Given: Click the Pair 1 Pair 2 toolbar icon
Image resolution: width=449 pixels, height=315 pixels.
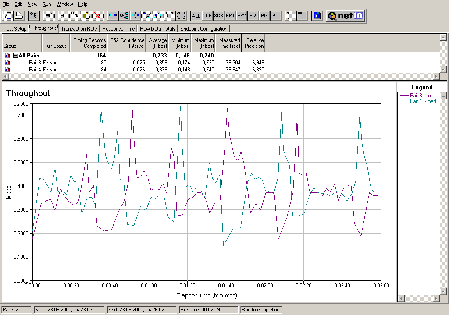Looking at the screenshot, I should click(x=181, y=16).
